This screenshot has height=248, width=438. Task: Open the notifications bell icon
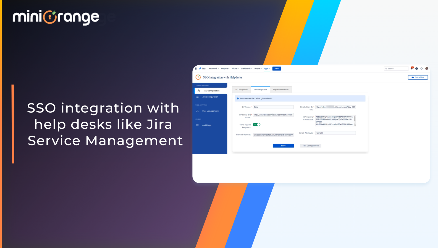point(412,68)
